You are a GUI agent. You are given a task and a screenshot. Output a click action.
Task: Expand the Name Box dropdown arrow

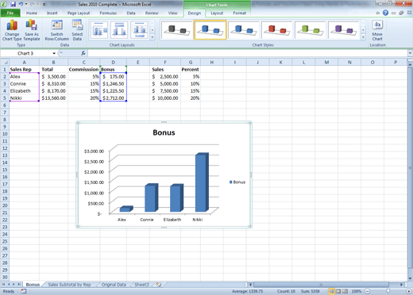[x=54, y=53]
